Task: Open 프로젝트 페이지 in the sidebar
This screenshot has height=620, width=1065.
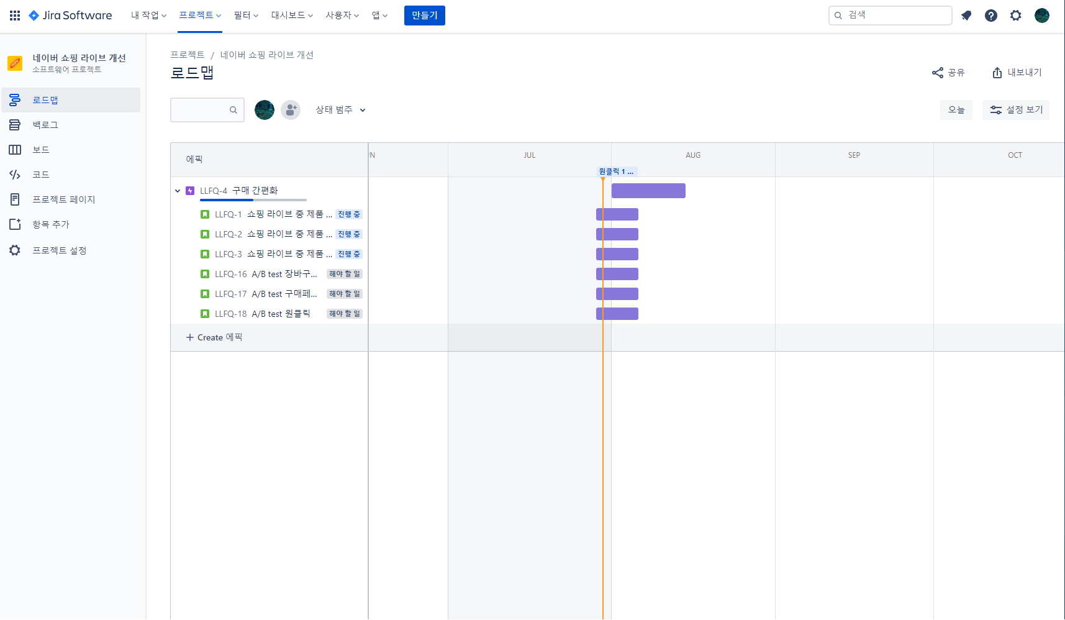Action: tap(71, 199)
